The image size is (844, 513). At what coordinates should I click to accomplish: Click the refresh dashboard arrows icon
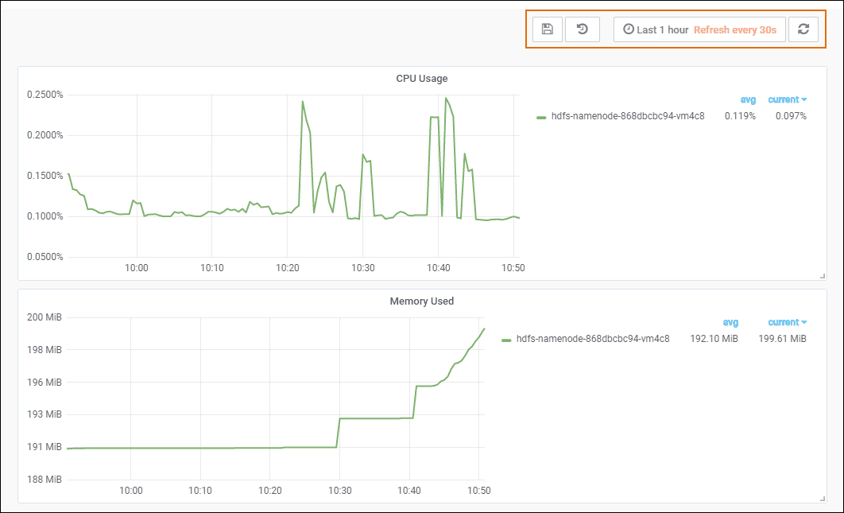click(803, 29)
